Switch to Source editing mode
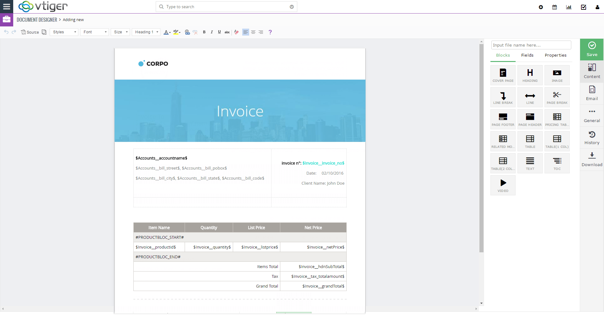This screenshot has width=604, height=319. [x=30, y=32]
